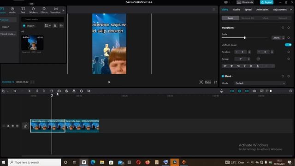Screen dimensions: 295x166
Task: Play the preview video
Action: coord(109,82)
